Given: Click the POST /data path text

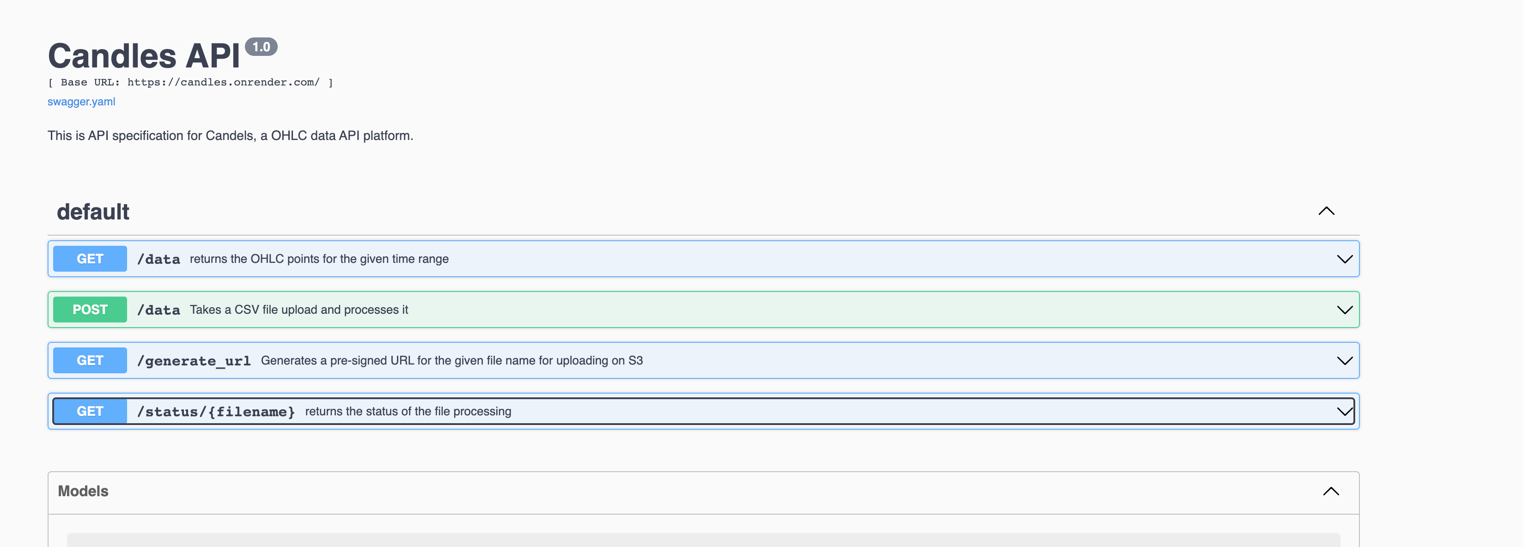Looking at the screenshot, I should coord(158,310).
